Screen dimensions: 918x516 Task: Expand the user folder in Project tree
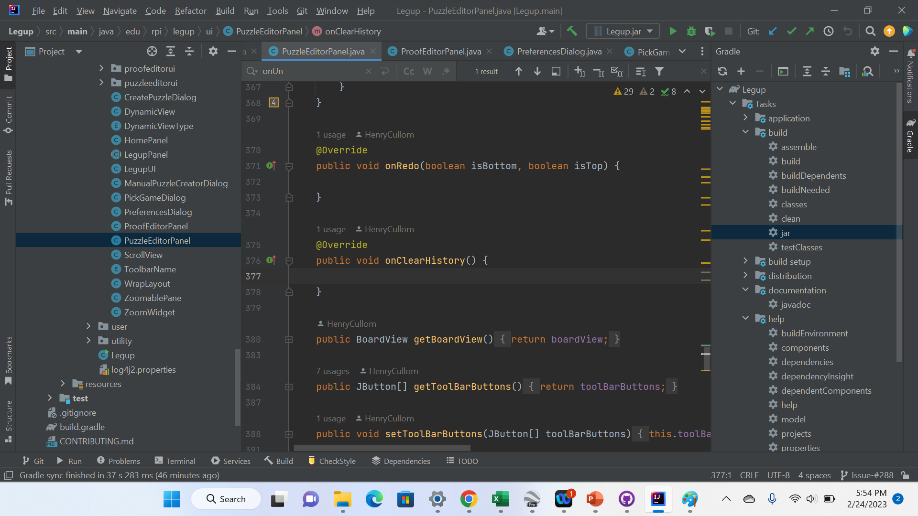88,326
